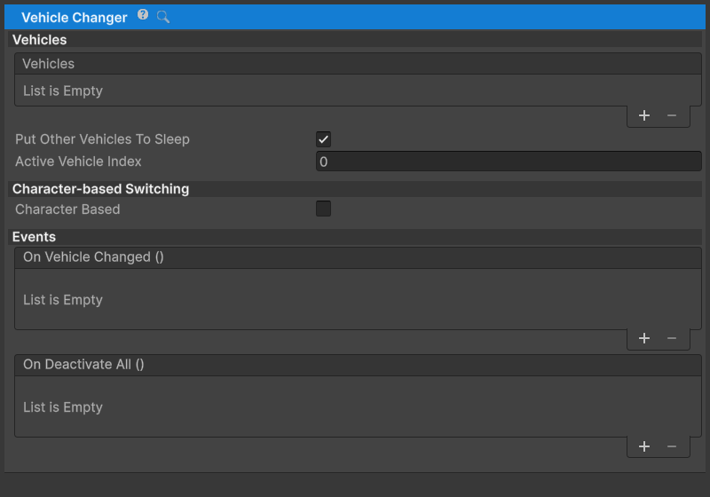Click the Vehicles section heading
Screen dimensions: 710x497
(39, 40)
